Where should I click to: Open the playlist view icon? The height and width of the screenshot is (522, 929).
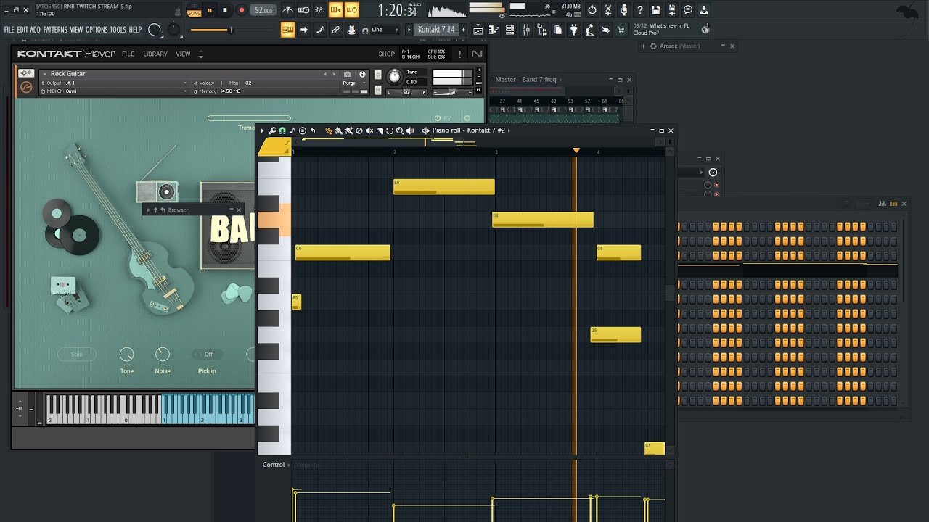coord(478,30)
